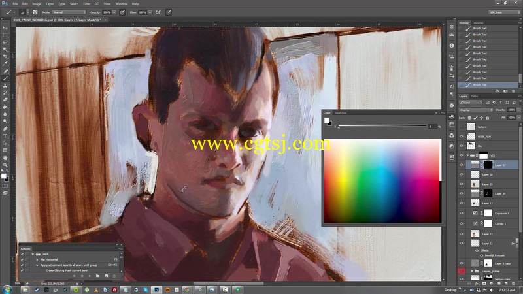523x294 pixels.
Task: Open the Flow slider dropdown
Action: tap(150, 12)
